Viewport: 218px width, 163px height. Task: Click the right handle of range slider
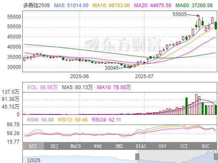click(216, 157)
